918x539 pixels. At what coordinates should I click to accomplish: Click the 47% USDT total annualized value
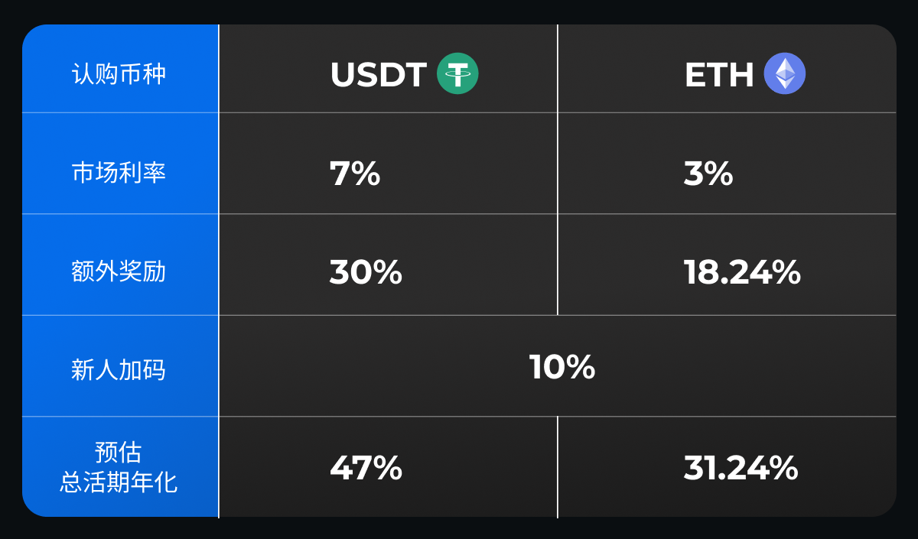366,467
